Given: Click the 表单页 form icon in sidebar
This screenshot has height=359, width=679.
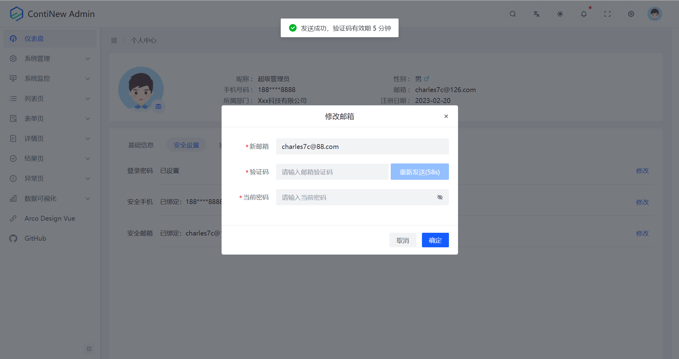Looking at the screenshot, I should [x=13, y=119].
